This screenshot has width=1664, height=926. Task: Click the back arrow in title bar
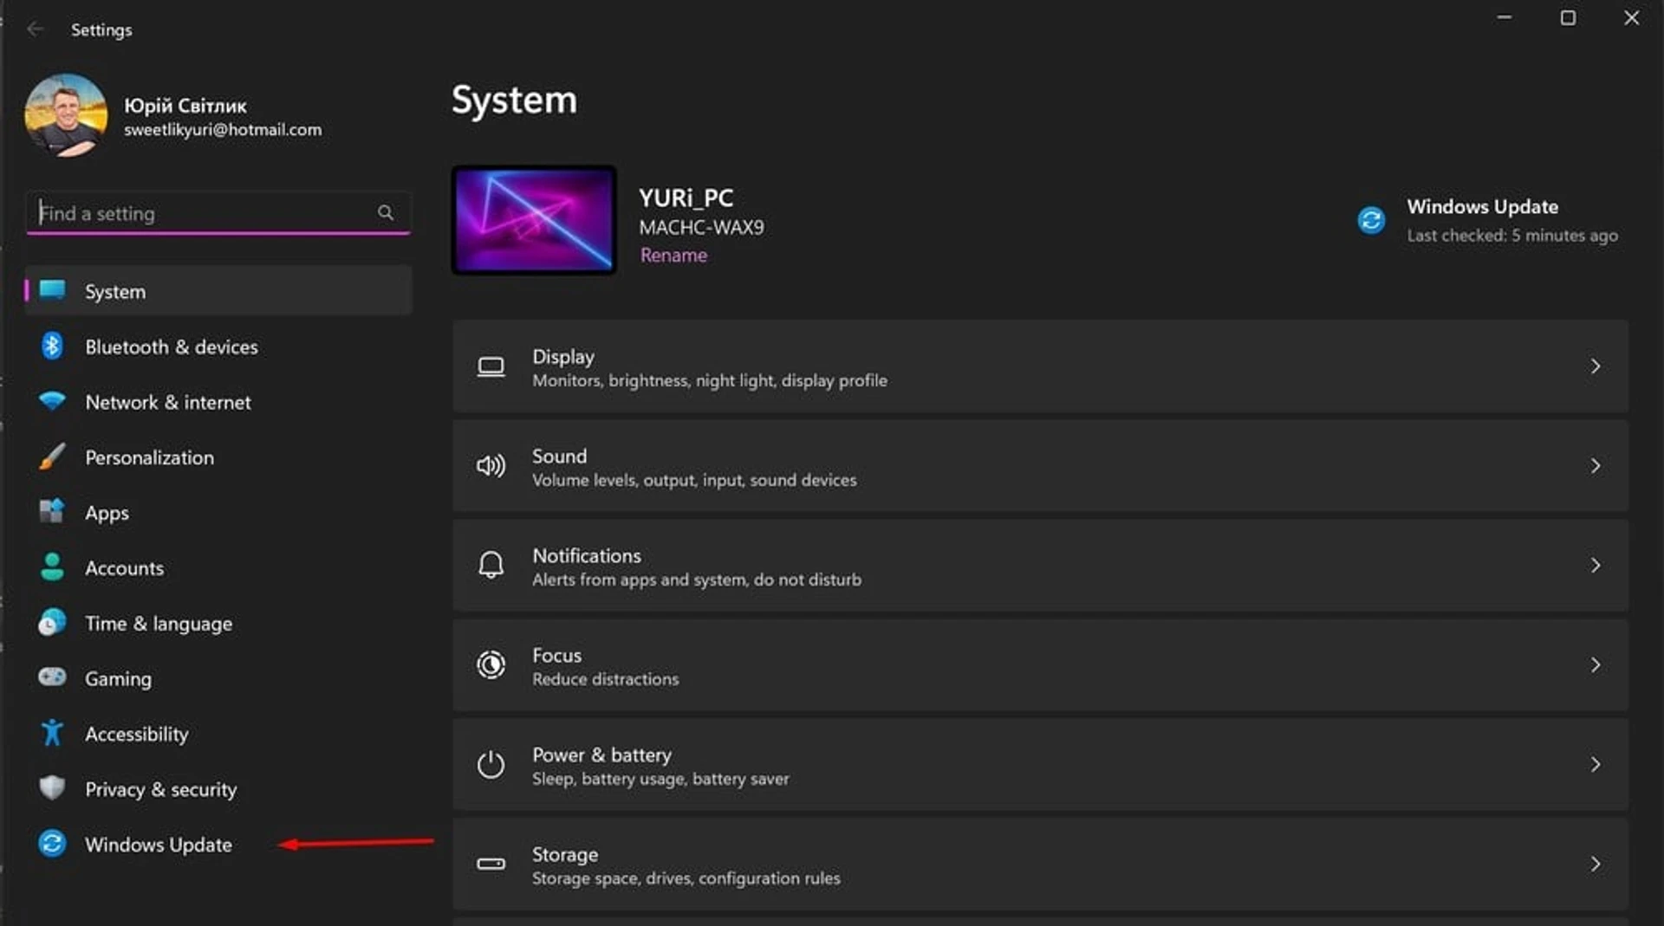coord(35,29)
